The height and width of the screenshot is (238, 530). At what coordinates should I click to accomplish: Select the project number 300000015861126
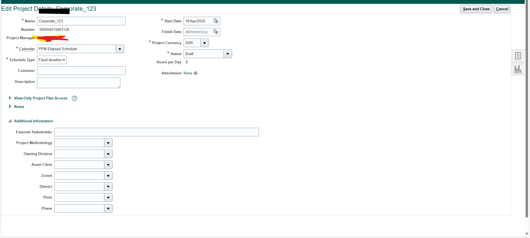(54, 29)
